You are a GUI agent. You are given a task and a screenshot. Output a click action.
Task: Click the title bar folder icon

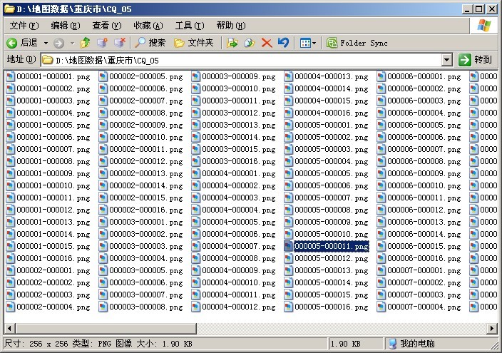click(x=9, y=9)
